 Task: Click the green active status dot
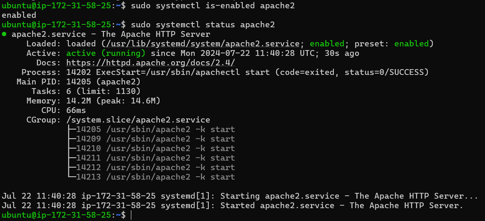[x=4, y=34]
